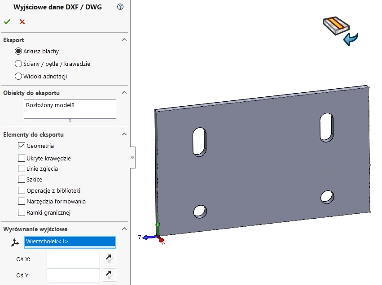Collapse the Elementy do eksportu section

[x=124, y=134]
